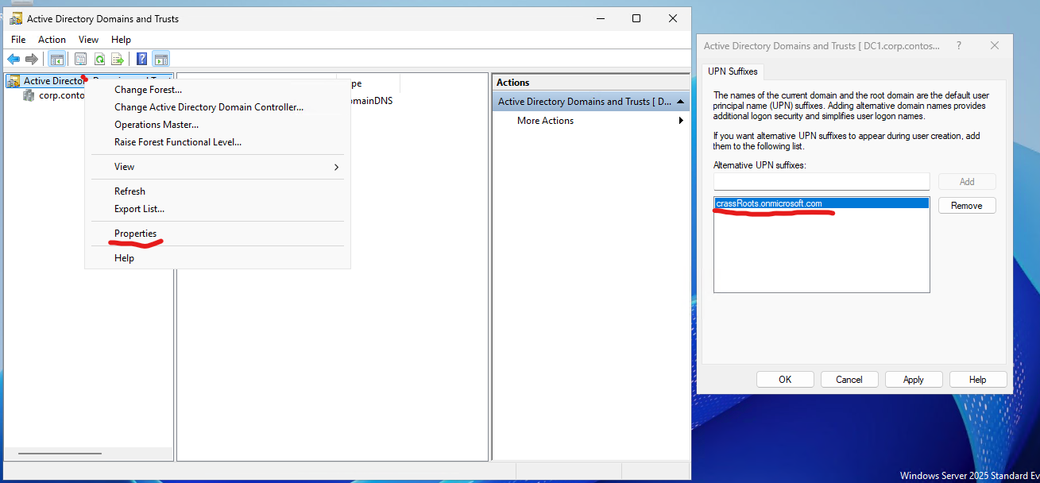This screenshot has width=1040, height=483.
Task: Select the corp.contoso tree item
Action: (x=62, y=95)
